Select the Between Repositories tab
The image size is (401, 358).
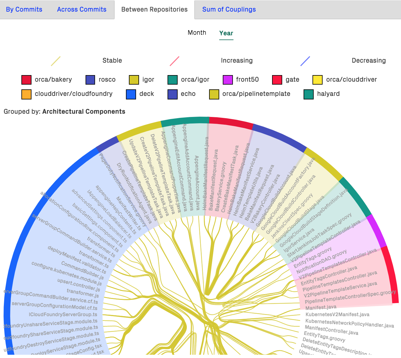(154, 9)
